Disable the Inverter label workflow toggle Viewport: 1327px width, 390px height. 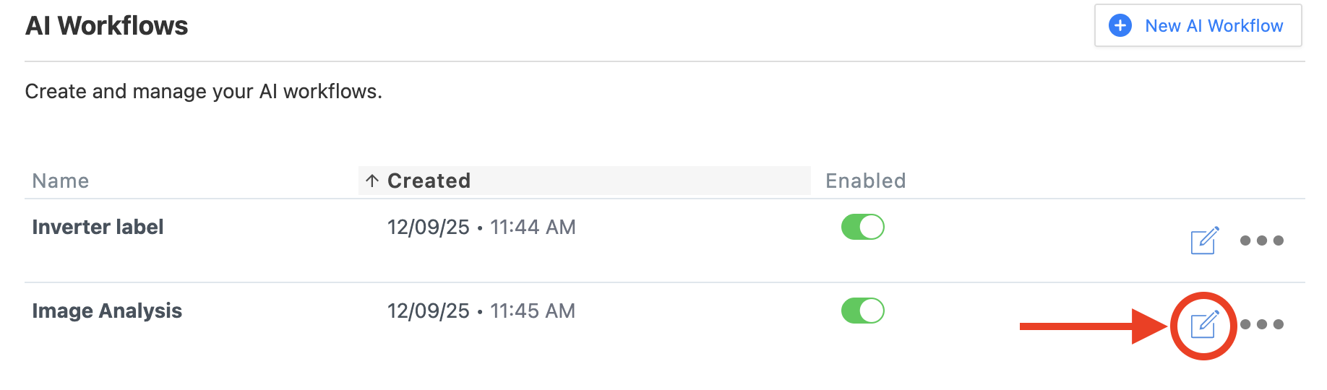point(862,227)
